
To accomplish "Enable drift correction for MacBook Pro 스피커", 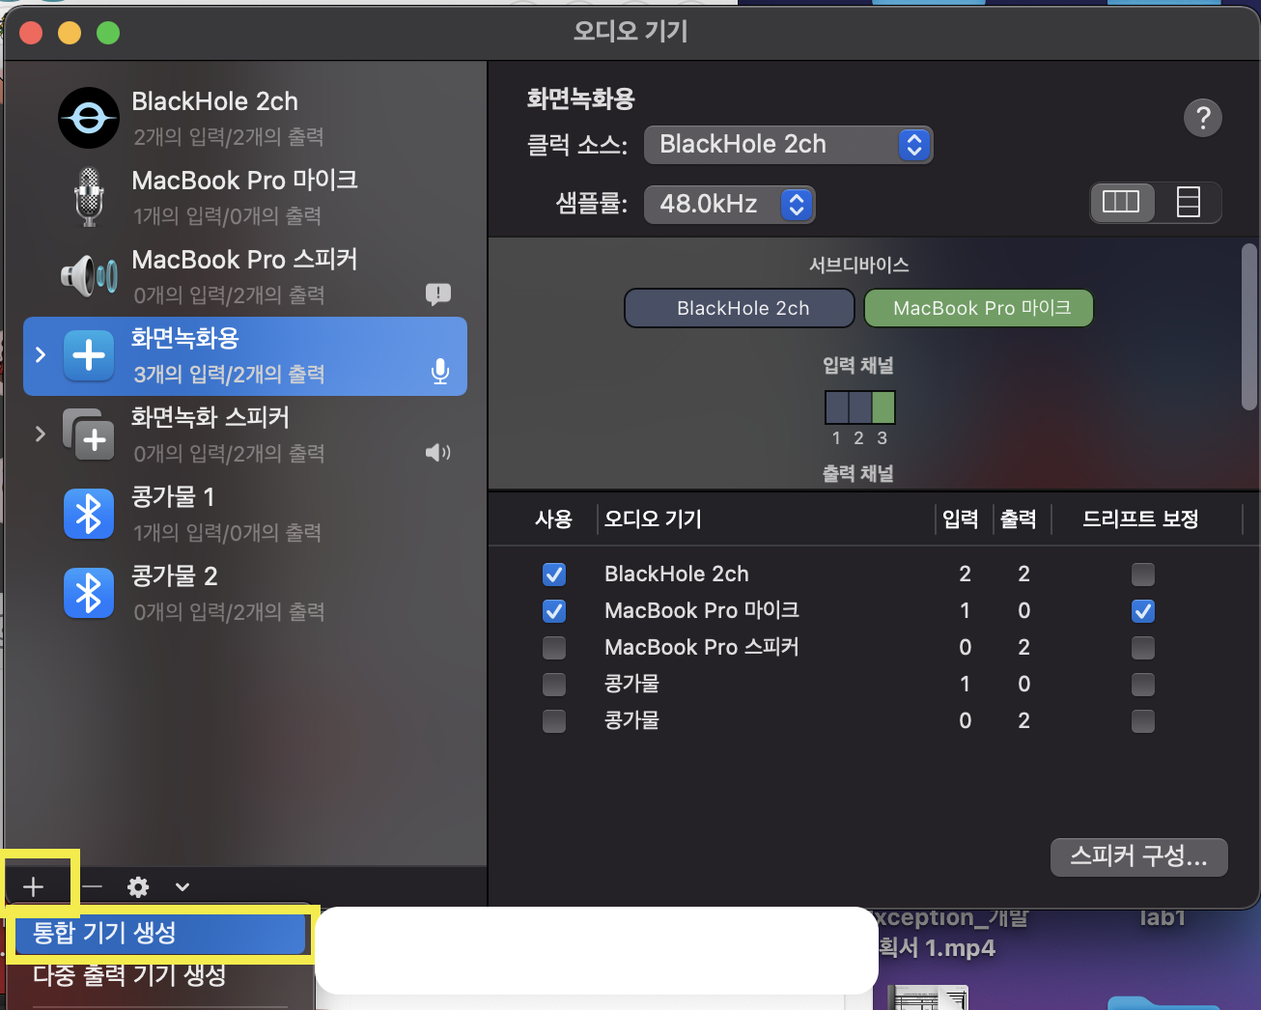I will (x=1143, y=648).
